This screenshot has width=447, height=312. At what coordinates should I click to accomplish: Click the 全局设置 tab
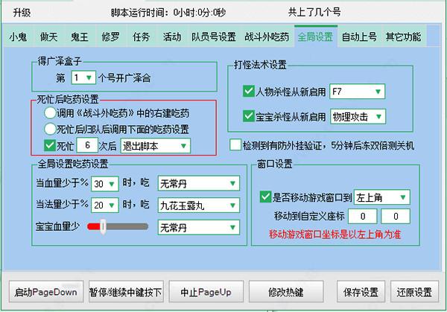(316, 36)
